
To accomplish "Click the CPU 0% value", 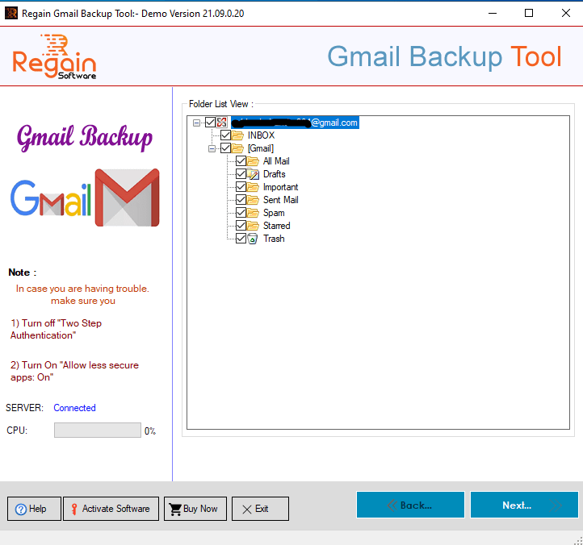I will (x=150, y=431).
